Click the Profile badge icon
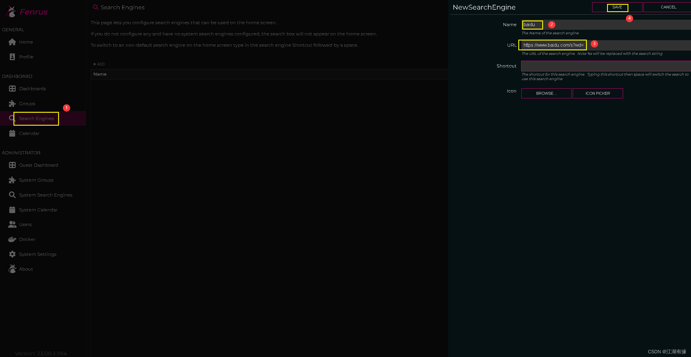The width and height of the screenshot is (691, 357). [12, 57]
